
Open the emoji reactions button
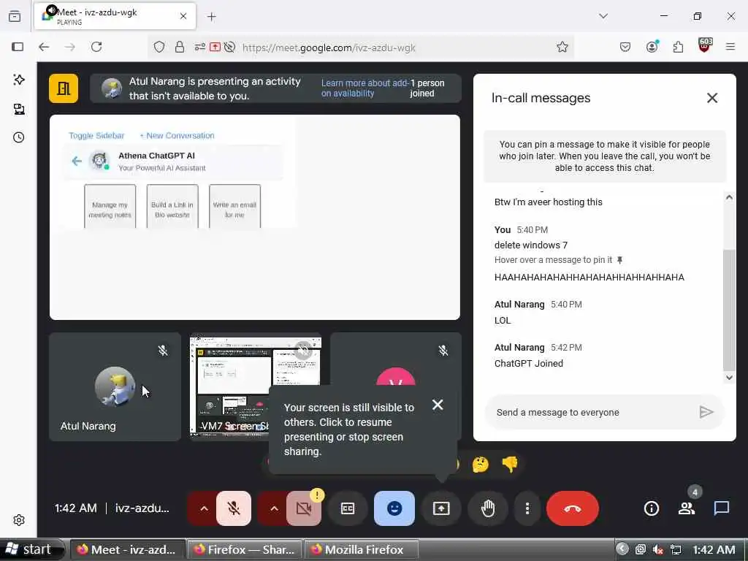pyautogui.click(x=394, y=508)
